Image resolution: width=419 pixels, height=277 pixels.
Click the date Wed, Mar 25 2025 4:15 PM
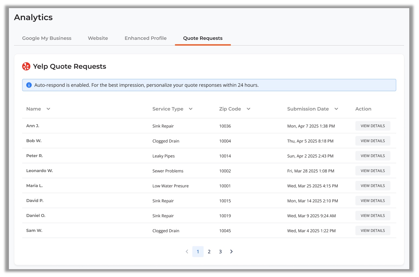(x=313, y=186)
